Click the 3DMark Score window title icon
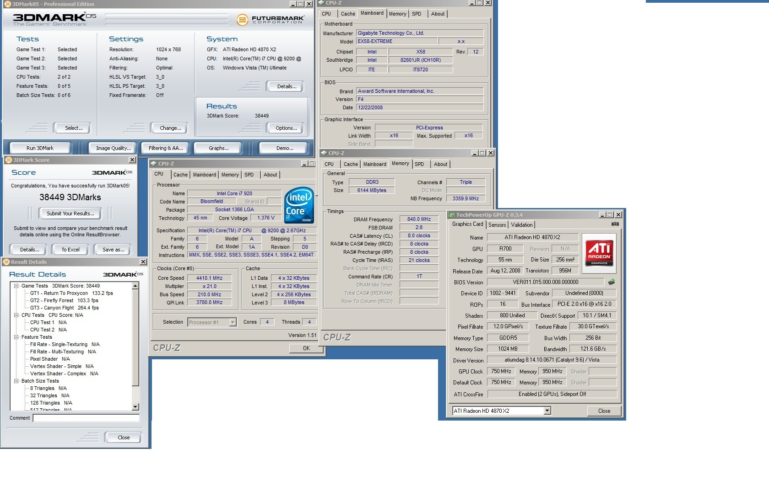This screenshot has width=769, height=480. pyautogui.click(x=8, y=160)
